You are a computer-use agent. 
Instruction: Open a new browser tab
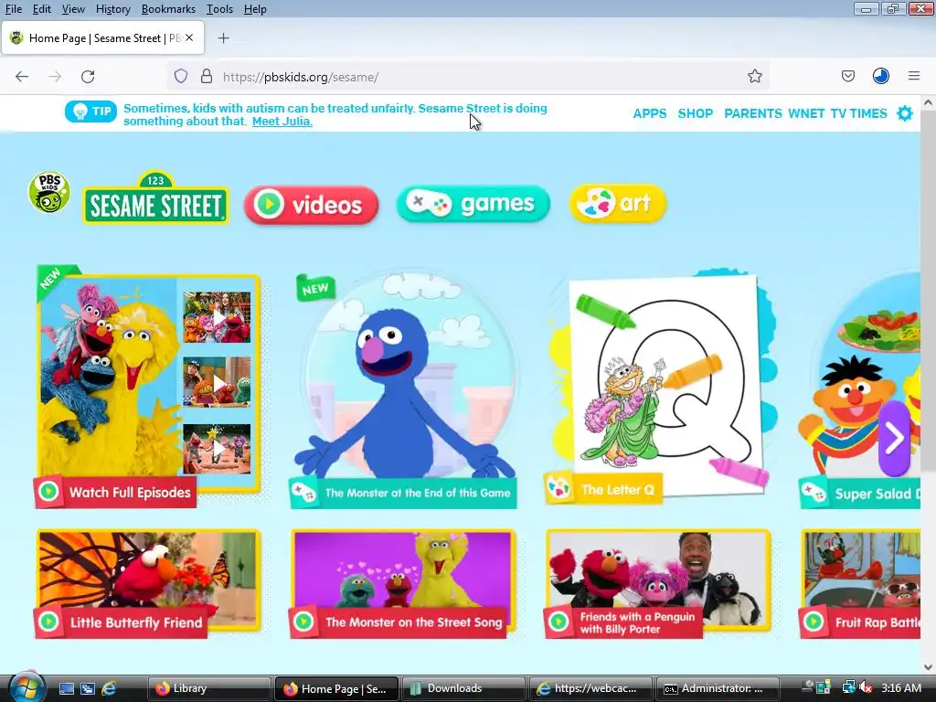[x=223, y=38]
